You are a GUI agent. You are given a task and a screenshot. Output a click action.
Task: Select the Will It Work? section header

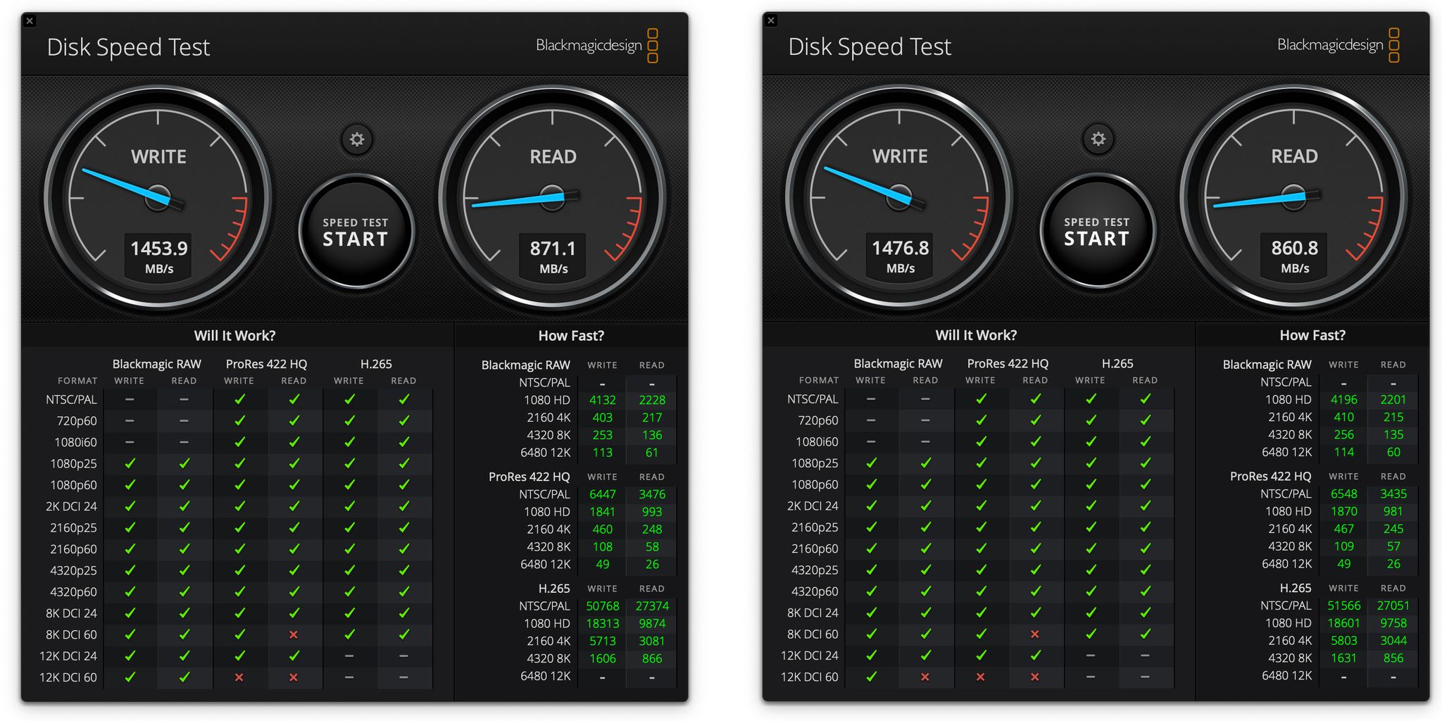point(235,335)
